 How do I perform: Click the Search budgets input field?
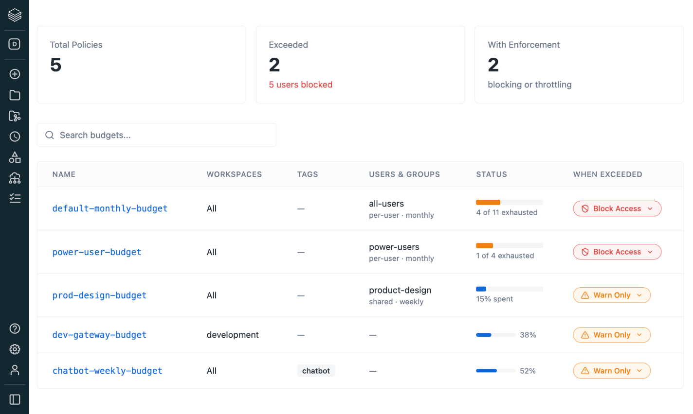pyautogui.click(x=157, y=135)
